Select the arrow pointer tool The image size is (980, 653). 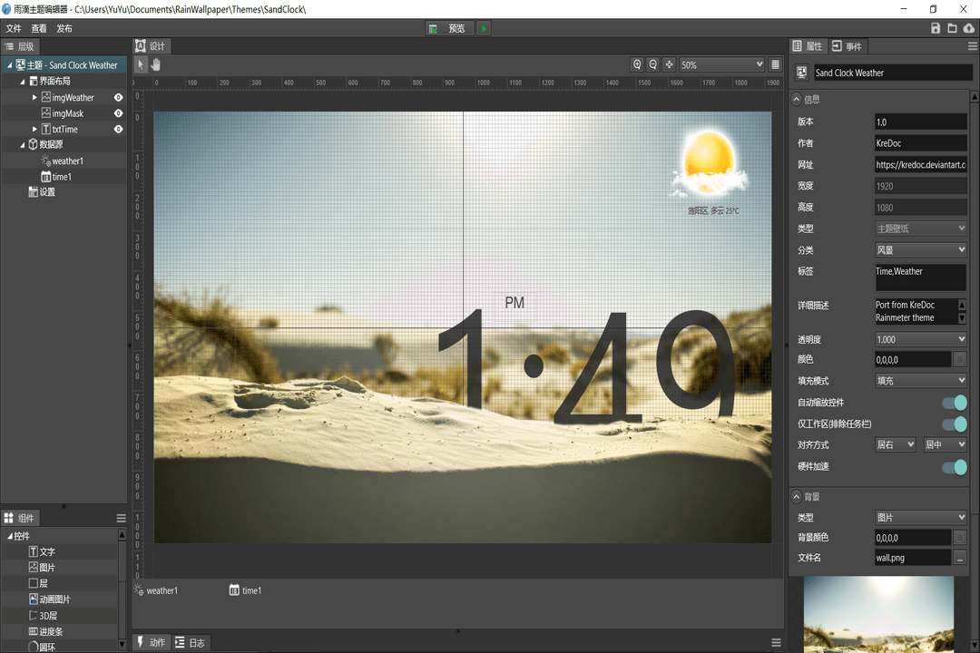(x=142, y=64)
